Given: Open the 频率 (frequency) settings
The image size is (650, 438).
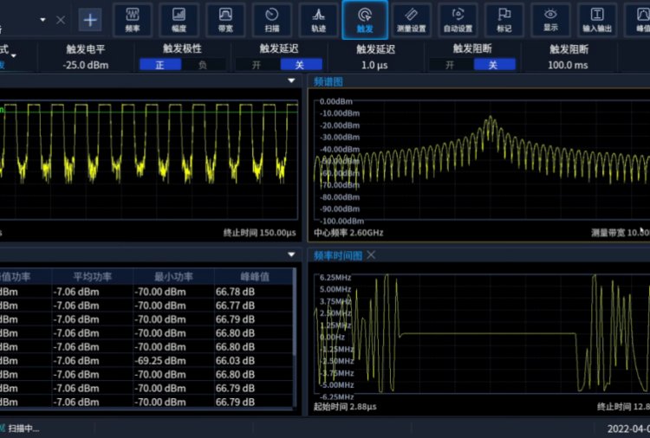Looking at the screenshot, I should click(133, 19).
